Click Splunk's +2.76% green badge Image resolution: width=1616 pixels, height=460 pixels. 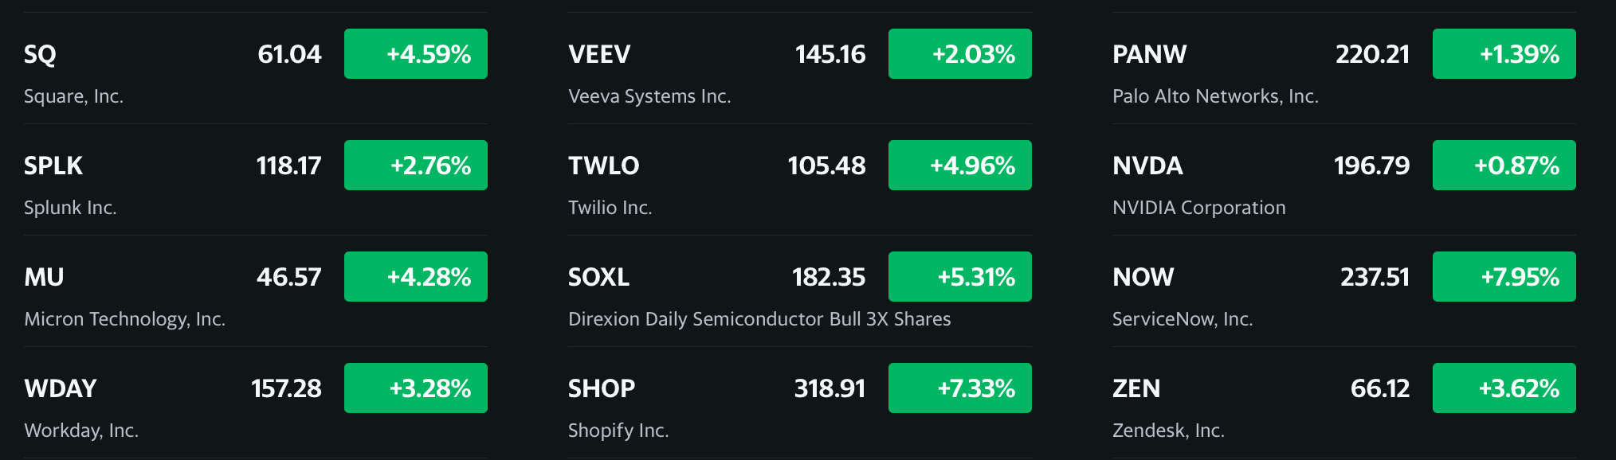point(416,166)
